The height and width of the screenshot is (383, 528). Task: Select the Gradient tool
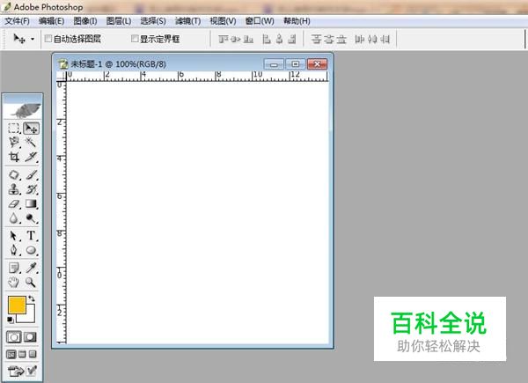tap(31, 203)
